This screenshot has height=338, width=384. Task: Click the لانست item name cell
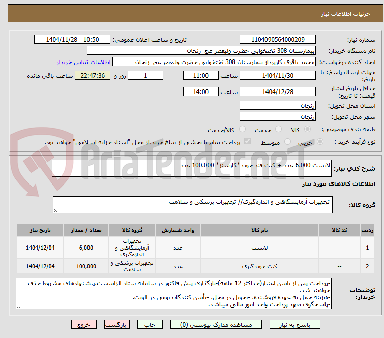tap(259, 248)
